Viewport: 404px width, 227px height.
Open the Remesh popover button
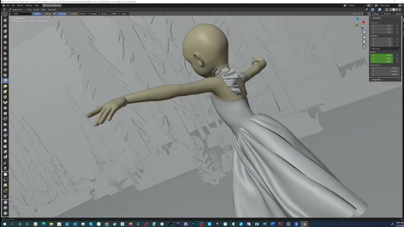tap(388, 14)
